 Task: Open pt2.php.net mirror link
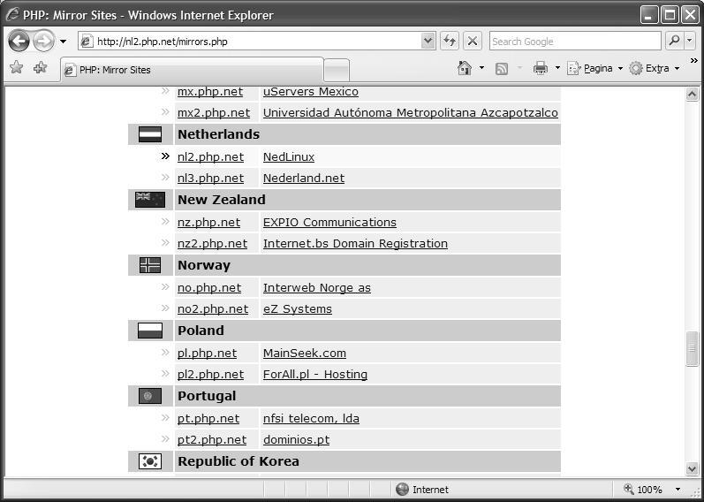[212, 439]
